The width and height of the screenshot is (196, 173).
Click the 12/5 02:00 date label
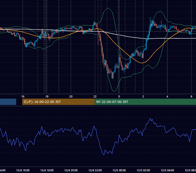(143, 170)
